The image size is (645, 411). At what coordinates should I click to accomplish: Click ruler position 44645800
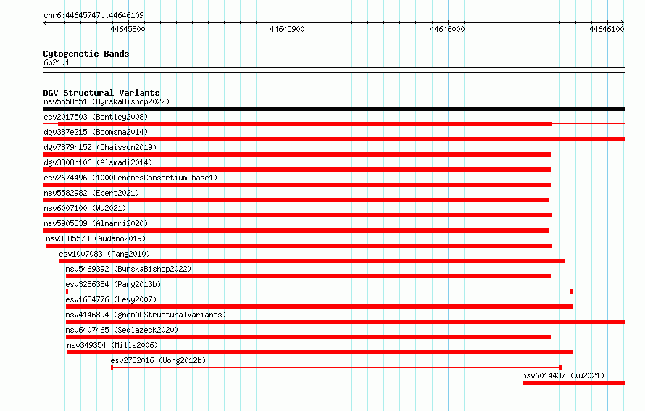(128, 29)
